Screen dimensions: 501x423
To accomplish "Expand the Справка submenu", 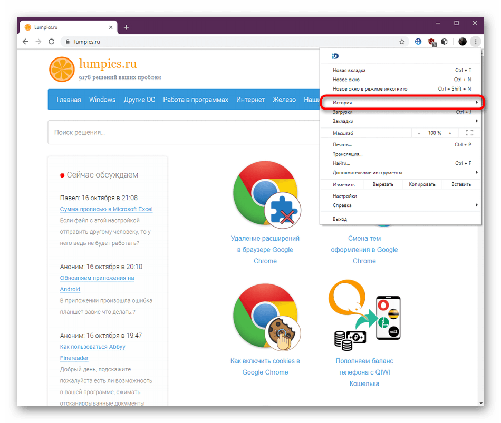I will (x=401, y=205).
